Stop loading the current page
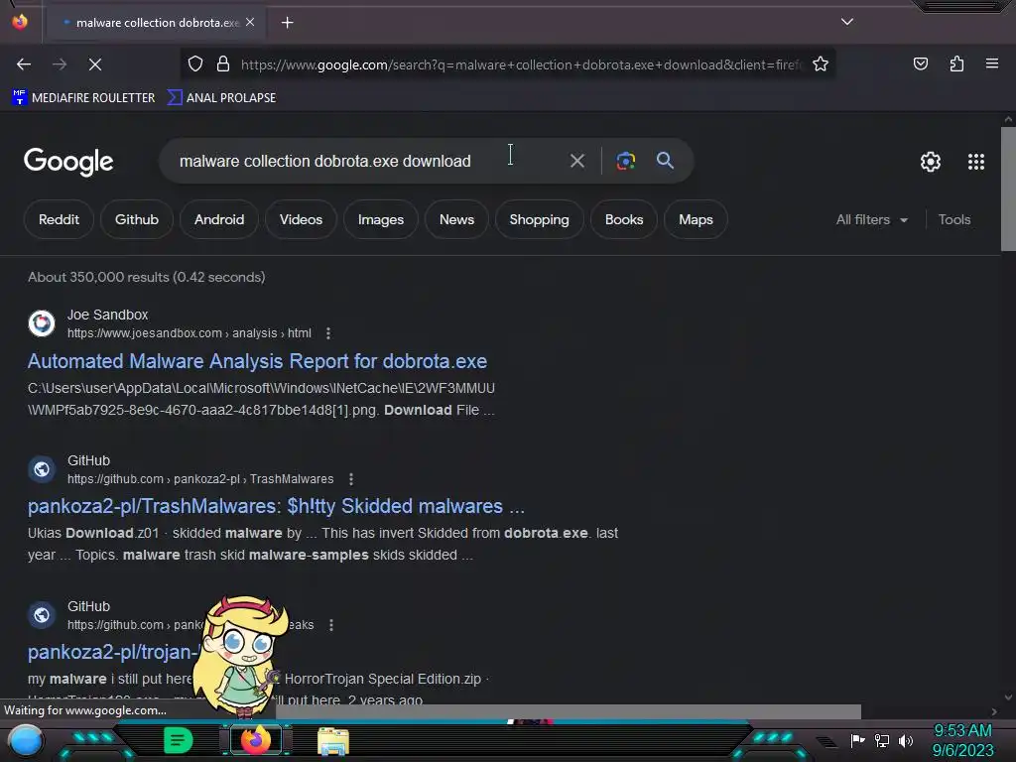 (x=94, y=64)
